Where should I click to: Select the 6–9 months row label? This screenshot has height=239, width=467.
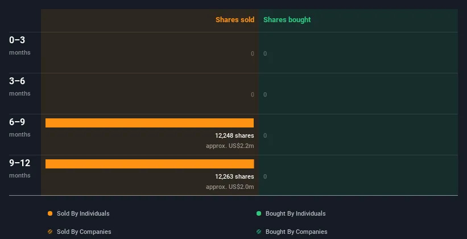tap(20, 127)
